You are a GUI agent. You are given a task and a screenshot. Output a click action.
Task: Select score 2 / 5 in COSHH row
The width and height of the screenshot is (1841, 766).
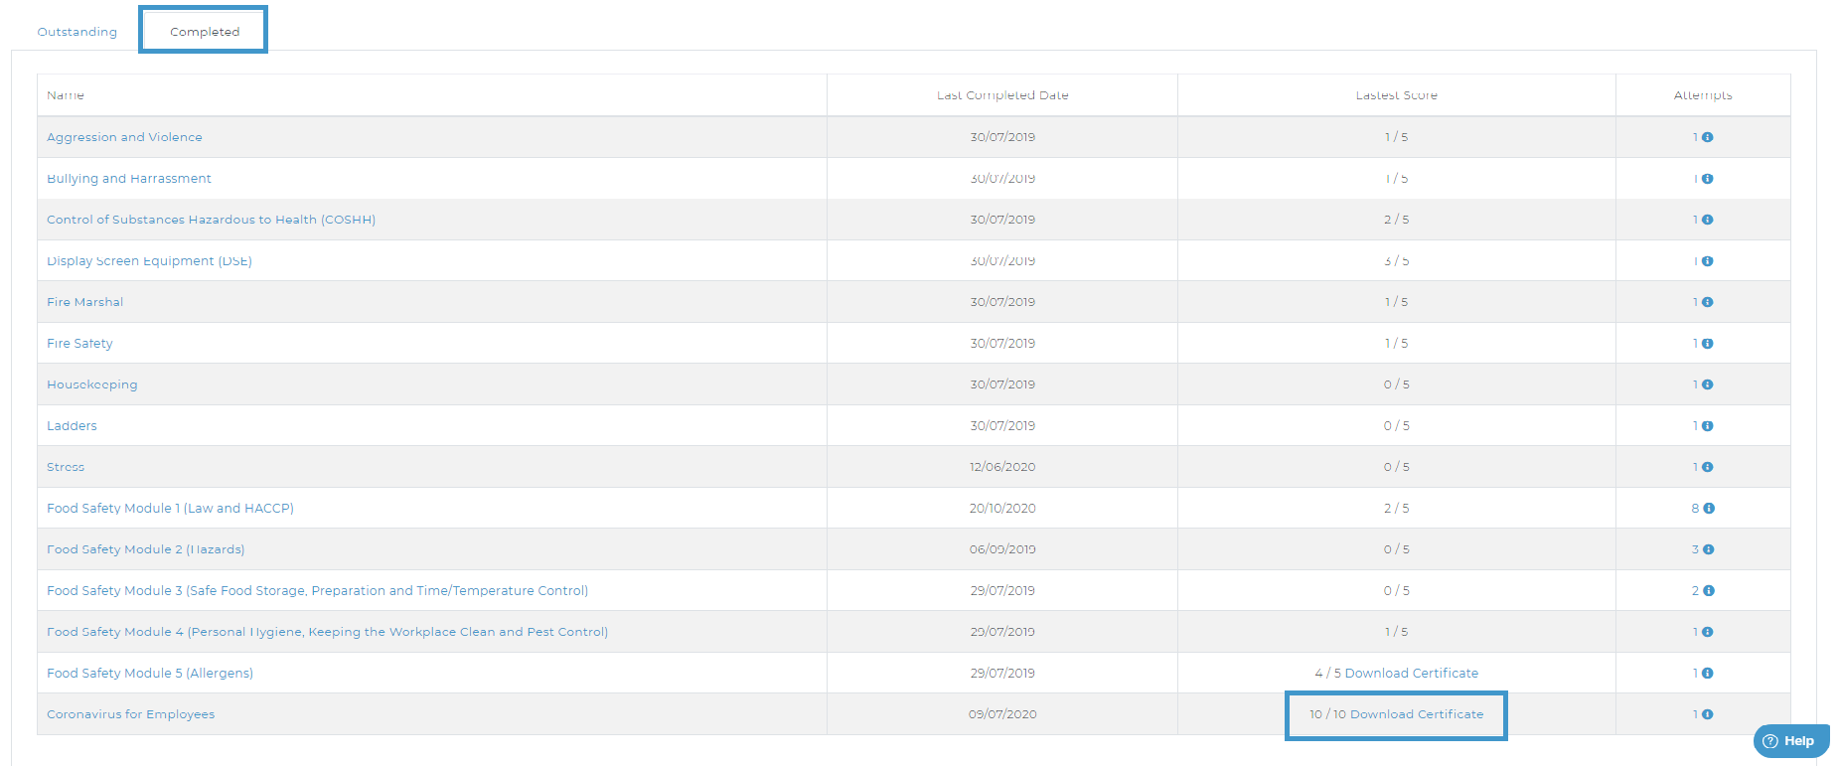pyautogui.click(x=1396, y=220)
